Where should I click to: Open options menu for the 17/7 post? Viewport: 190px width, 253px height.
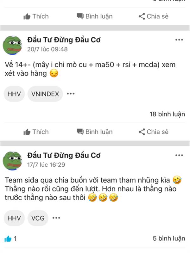coord(179,155)
